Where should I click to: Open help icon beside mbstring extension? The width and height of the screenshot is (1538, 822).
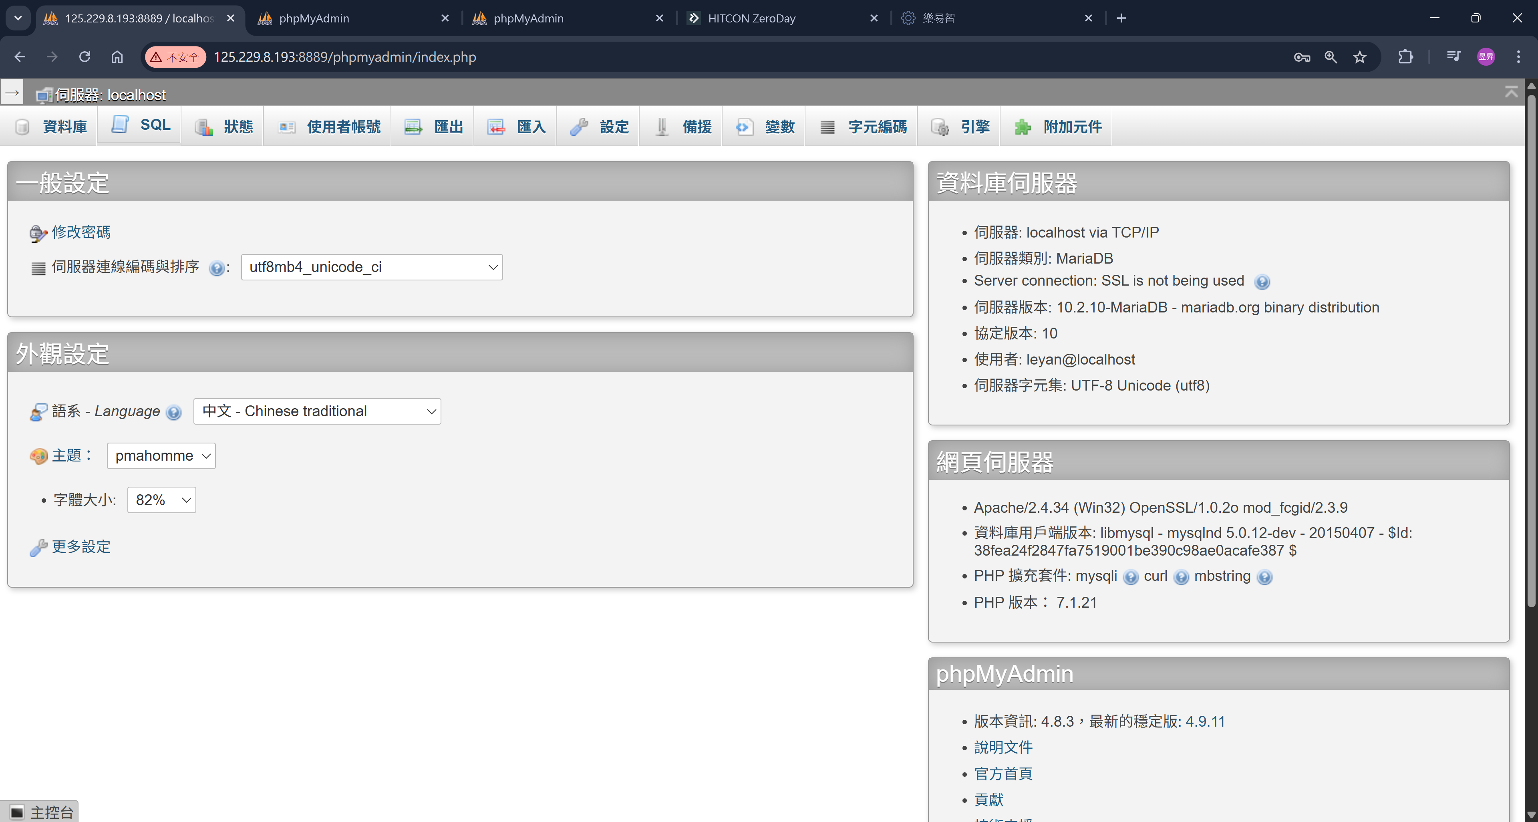[x=1264, y=577]
